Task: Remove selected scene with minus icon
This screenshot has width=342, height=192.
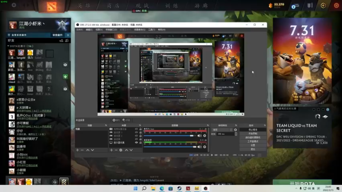Action: coord(82,150)
